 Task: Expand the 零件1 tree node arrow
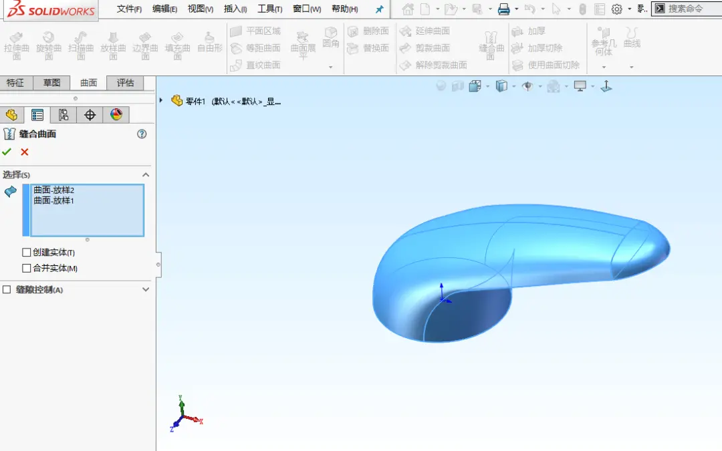(x=161, y=100)
